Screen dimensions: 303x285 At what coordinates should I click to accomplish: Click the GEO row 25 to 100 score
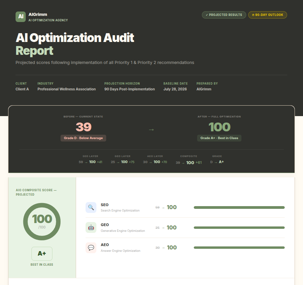[x=166, y=227]
